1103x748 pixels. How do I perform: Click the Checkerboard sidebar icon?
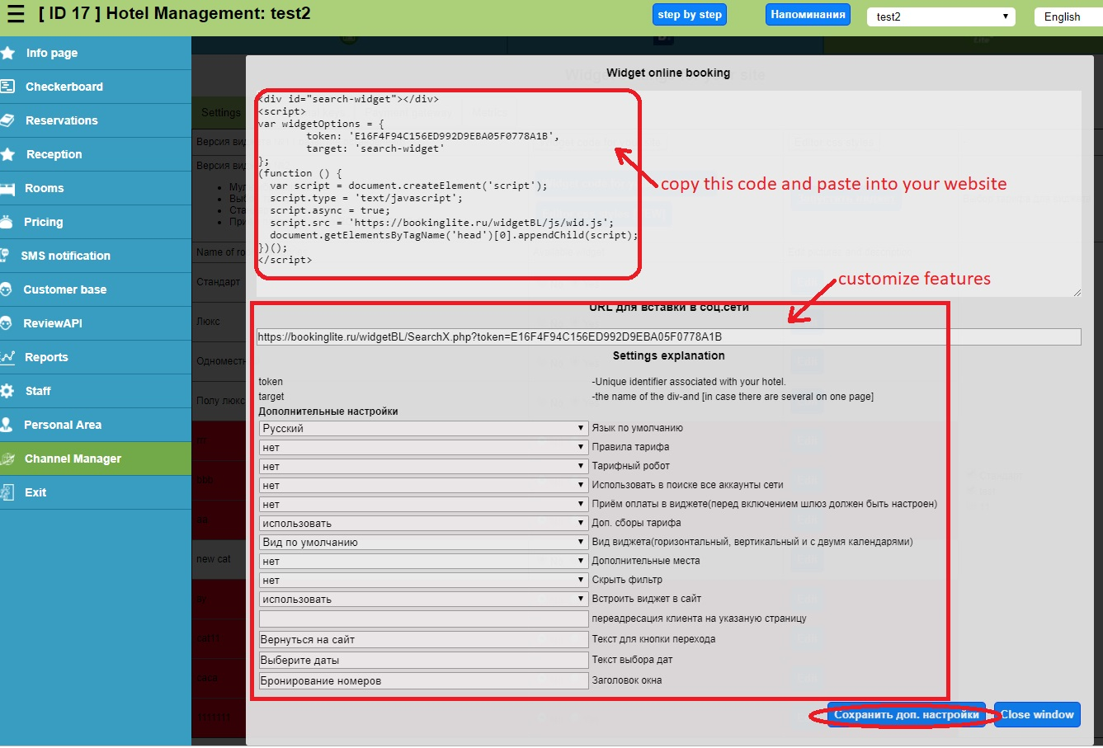[7, 86]
